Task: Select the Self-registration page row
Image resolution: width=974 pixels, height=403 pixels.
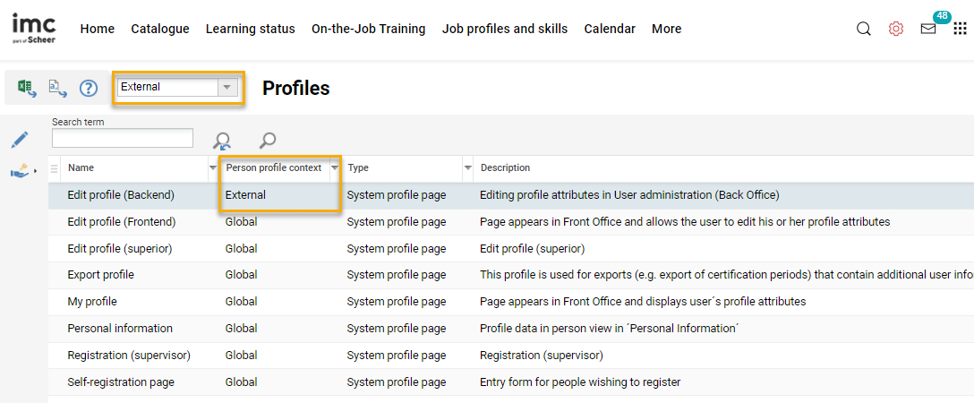Action: point(121,382)
